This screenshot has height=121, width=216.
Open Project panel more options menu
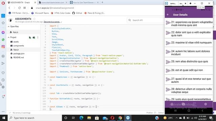(x=37, y=37)
